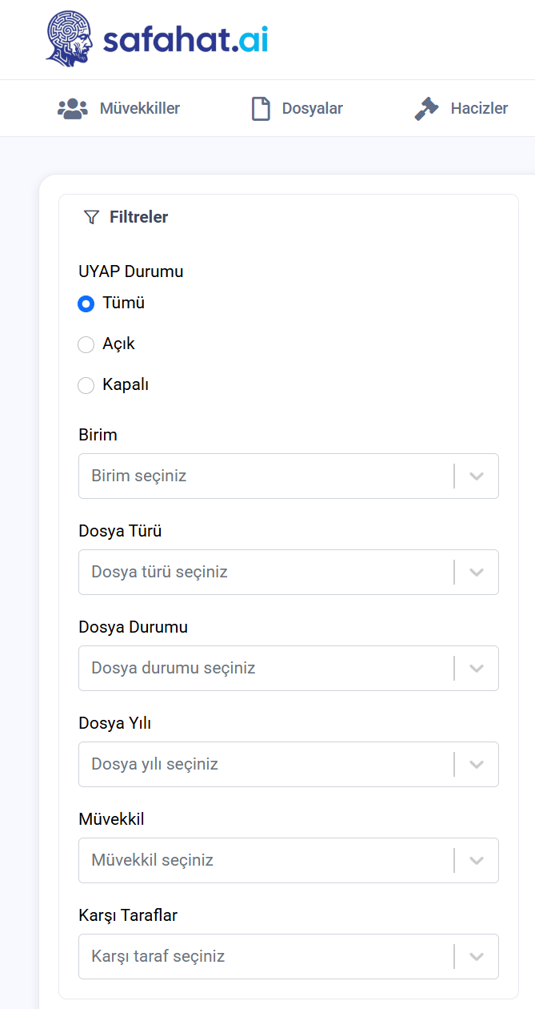Click the safahat.ai brand name link
This screenshot has width=535, height=1009.
186,38
